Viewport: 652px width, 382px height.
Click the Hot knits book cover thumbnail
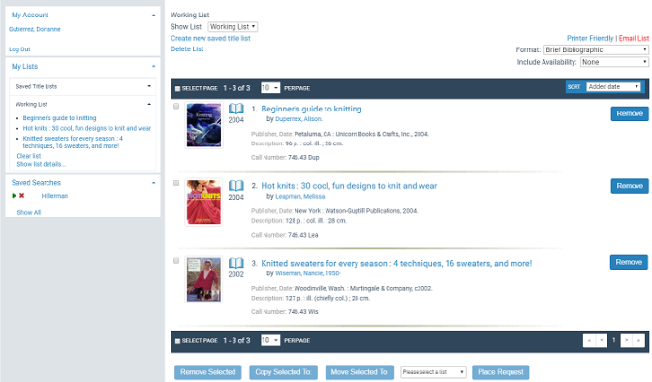click(203, 203)
